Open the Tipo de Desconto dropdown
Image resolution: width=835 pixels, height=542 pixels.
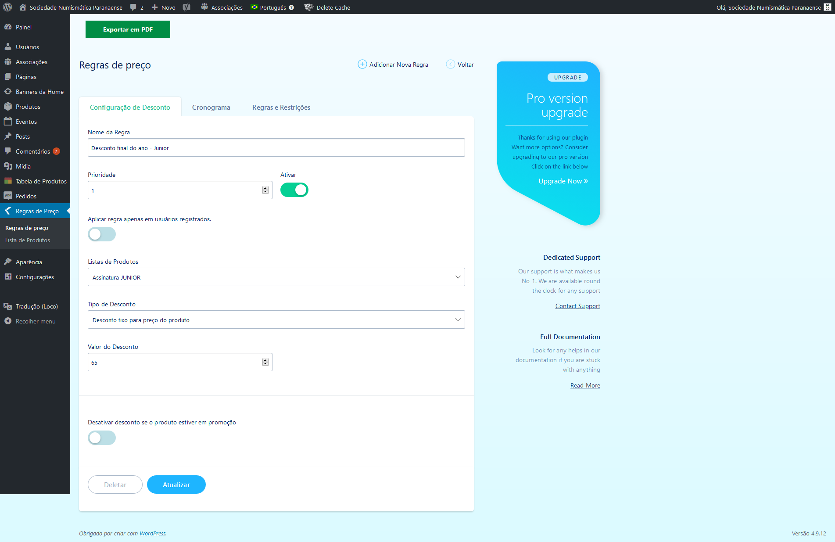click(x=276, y=319)
